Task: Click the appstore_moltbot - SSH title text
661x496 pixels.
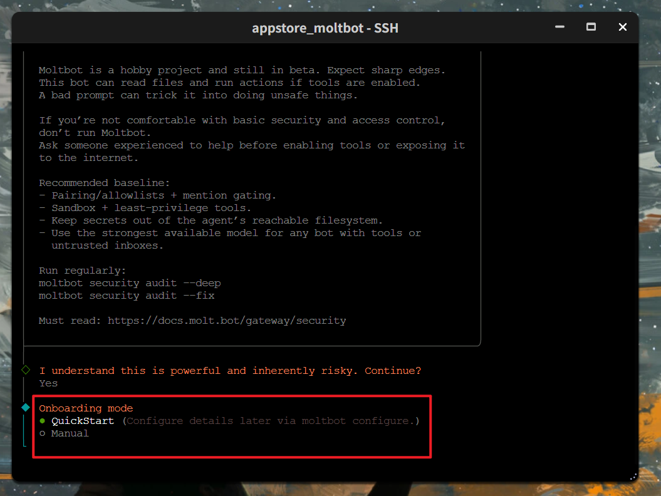Action: click(325, 28)
